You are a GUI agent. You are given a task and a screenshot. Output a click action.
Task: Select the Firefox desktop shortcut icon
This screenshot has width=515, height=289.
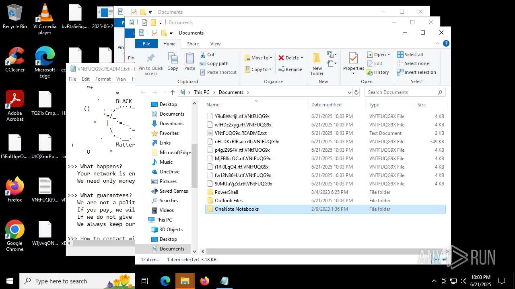pos(15,189)
